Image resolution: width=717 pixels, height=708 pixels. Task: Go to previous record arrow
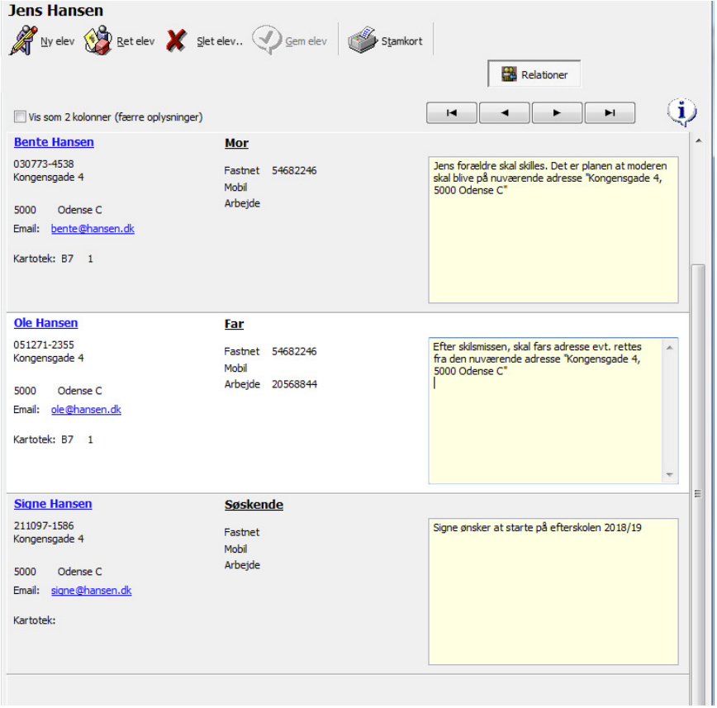click(x=505, y=112)
